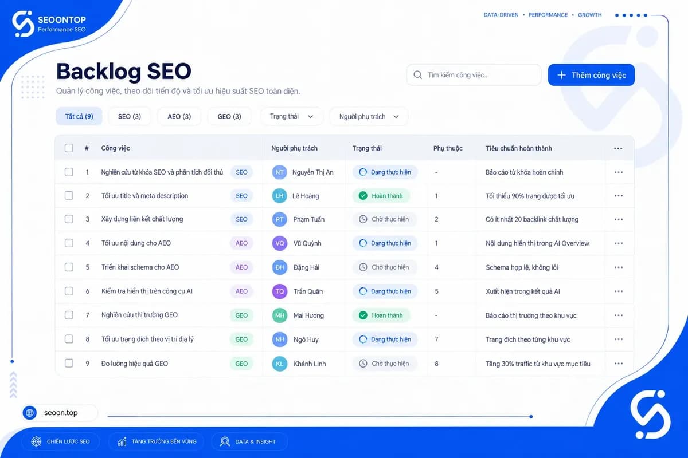Click the Data & Insight button

pos(249,441)
